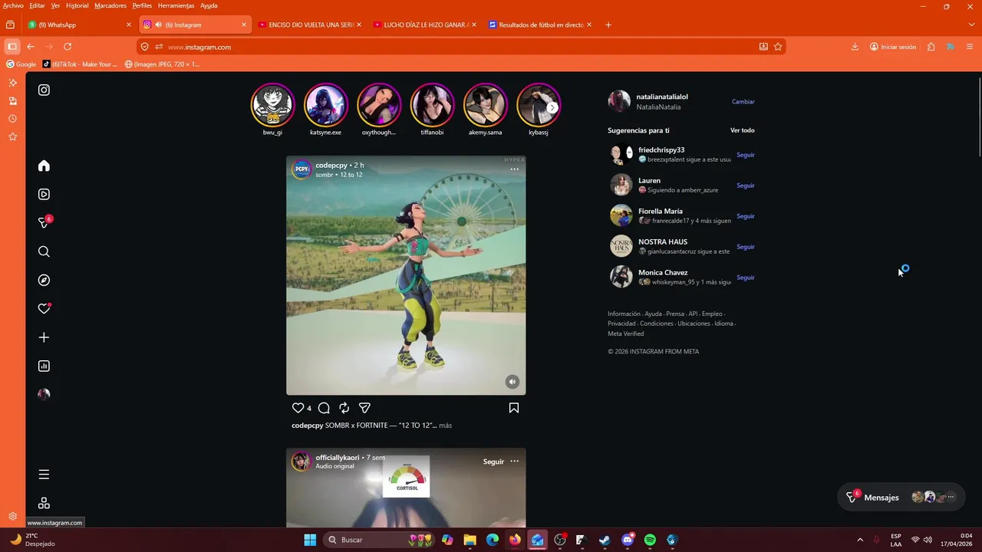Open Google bookmark in bookmarks bar
This screenshot has height=552, width=982.
[x=21, y=64]
